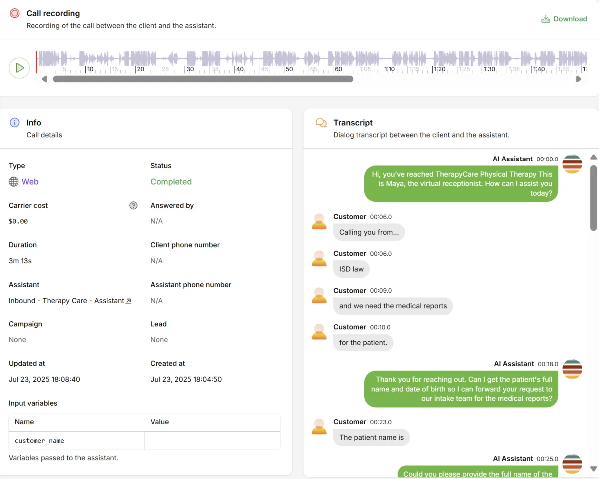Click the customer_name value field

tap(212, 441)
